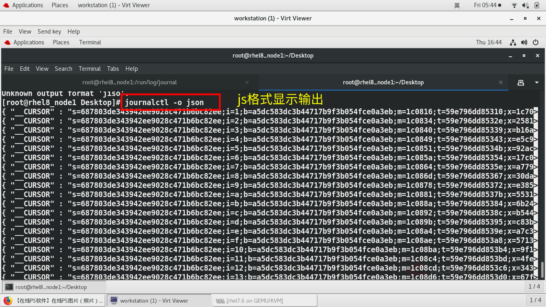Click the host workspace switcher 1 / 4
This screenshot has height=307, width=546.
click(x=535, y=300)
